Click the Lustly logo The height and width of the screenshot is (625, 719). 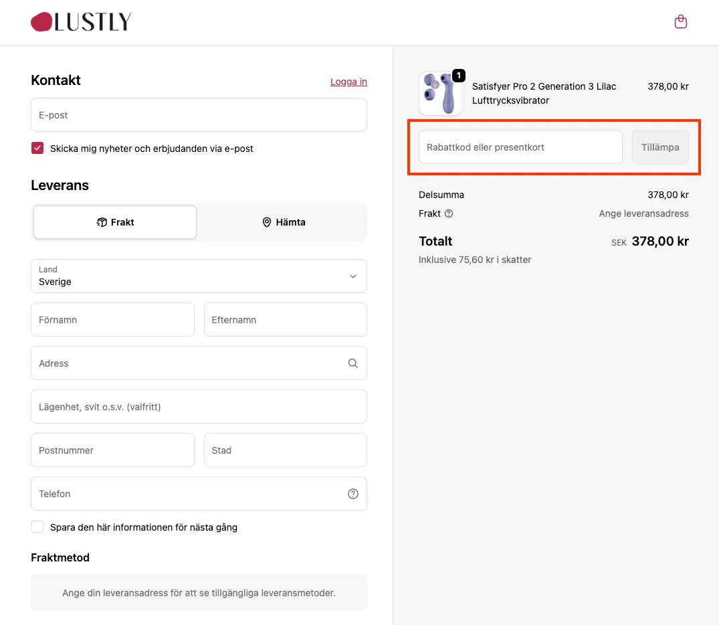coord(81,22)
